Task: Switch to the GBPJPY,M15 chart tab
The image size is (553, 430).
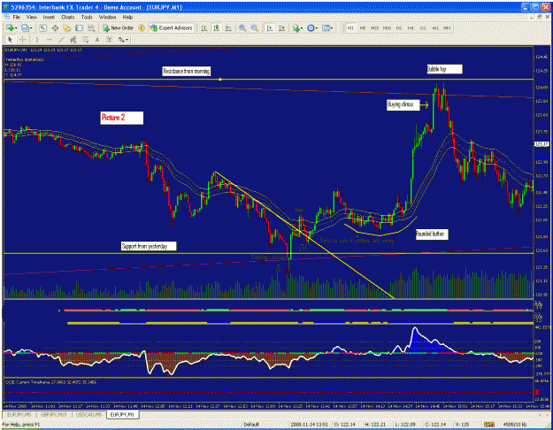Action: tap(54, 415)
